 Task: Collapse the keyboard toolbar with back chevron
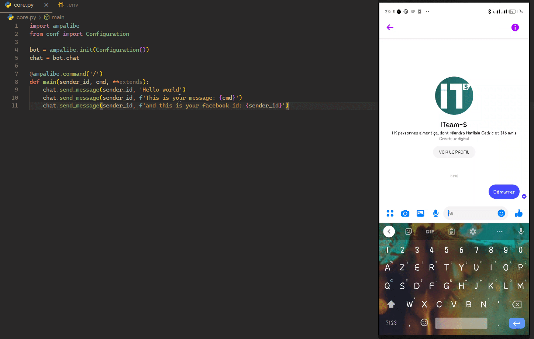(389, 232)
